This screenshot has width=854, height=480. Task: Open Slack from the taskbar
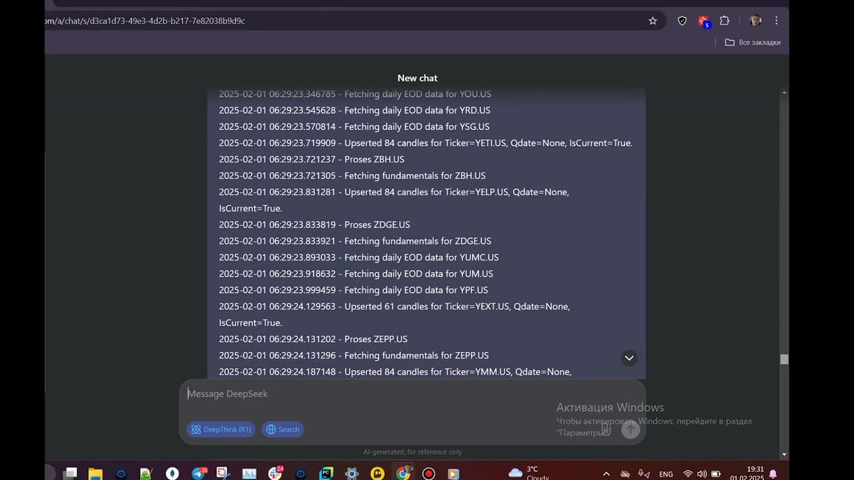tap(275, 474)
